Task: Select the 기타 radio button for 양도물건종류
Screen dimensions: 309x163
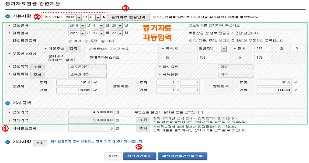Action: 102,41
